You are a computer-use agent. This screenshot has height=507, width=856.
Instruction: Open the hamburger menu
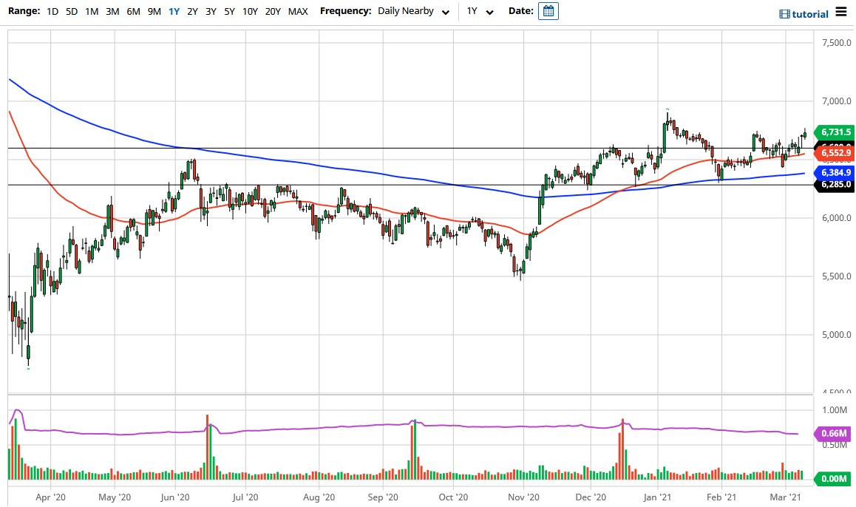point(840,13)
